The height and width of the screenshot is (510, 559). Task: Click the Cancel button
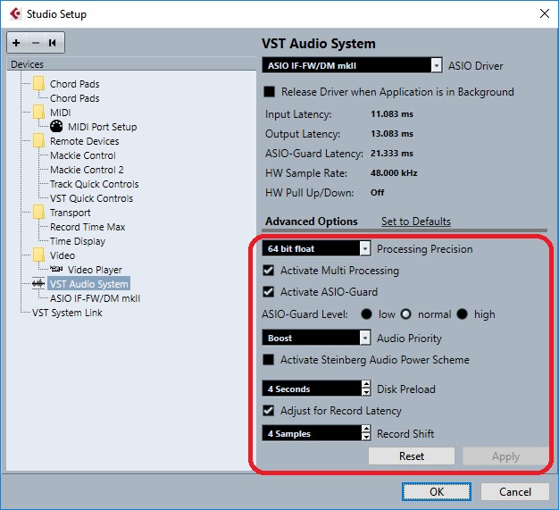coord(514,492)
